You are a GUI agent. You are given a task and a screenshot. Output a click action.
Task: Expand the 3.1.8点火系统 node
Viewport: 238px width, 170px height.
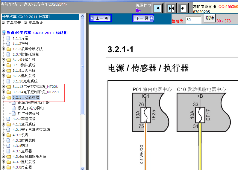3,71
